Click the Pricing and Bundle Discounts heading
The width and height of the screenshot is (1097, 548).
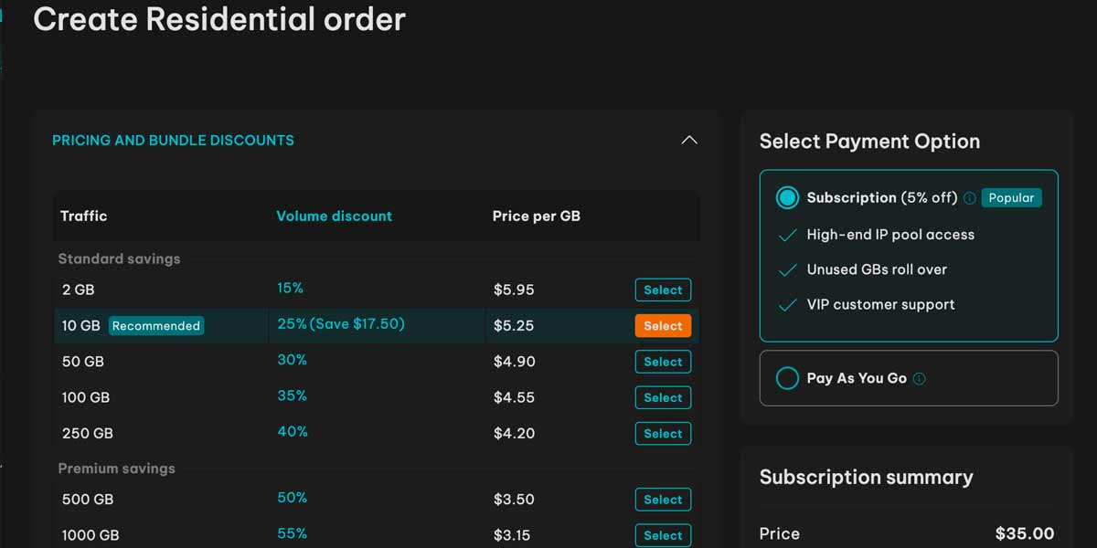coord(173,141)
